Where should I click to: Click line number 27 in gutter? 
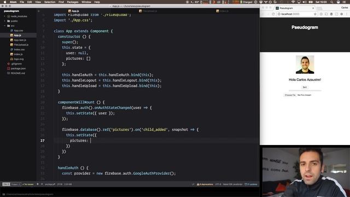click(x=43, y=141)
